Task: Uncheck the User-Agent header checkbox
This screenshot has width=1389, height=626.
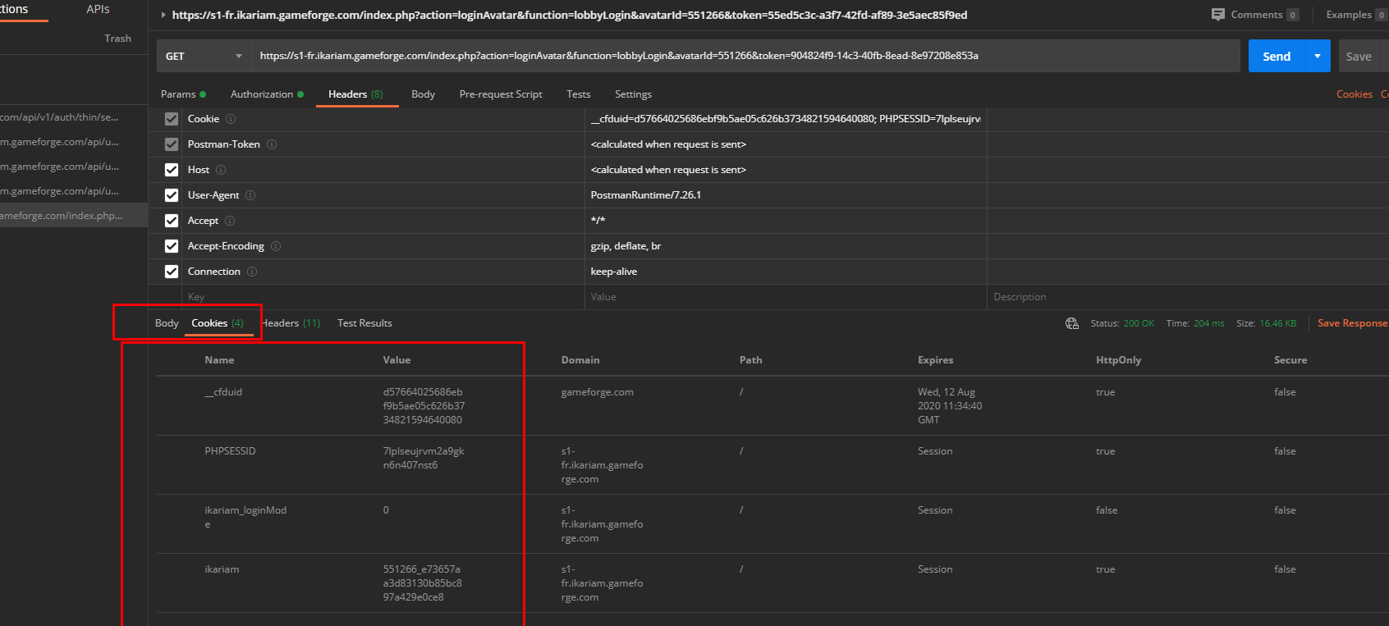Action: pos(172,195)
